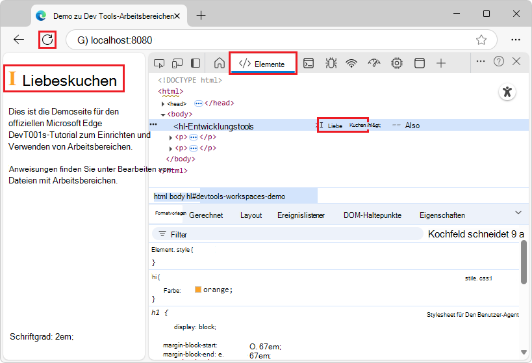Open the orange color swatch picker
This screenshot has width=532, height=363.
point(198,289)
